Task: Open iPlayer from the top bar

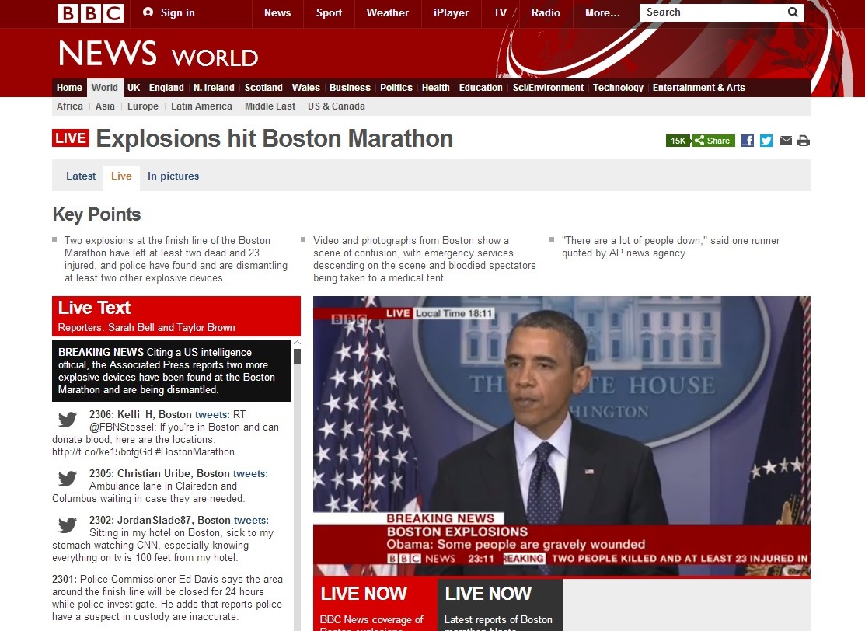Action: (x=452, y=12)
